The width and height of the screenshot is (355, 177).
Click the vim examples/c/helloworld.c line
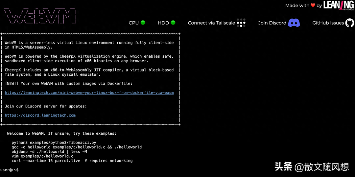tap(42, 156)
